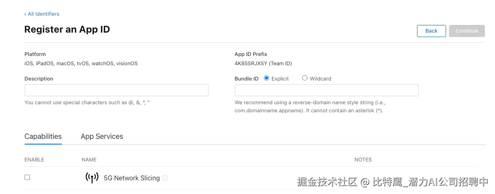Select the Wildcard Bundle ID radio button
This screenshot has height=194, width=495.
tap(305, 78)
